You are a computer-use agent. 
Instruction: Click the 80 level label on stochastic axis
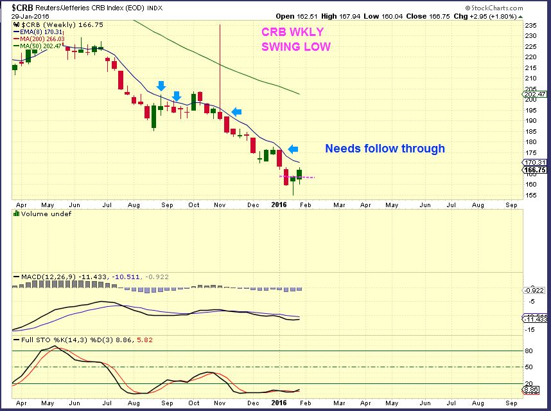[x=529, y=351]
